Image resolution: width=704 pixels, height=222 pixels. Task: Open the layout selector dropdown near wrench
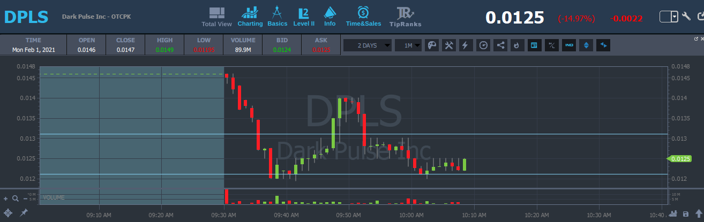point(669,17)
